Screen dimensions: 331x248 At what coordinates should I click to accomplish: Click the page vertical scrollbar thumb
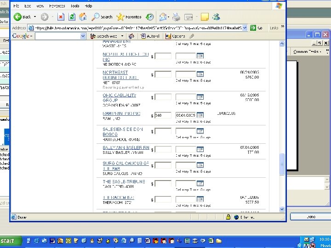pos(282,164)
